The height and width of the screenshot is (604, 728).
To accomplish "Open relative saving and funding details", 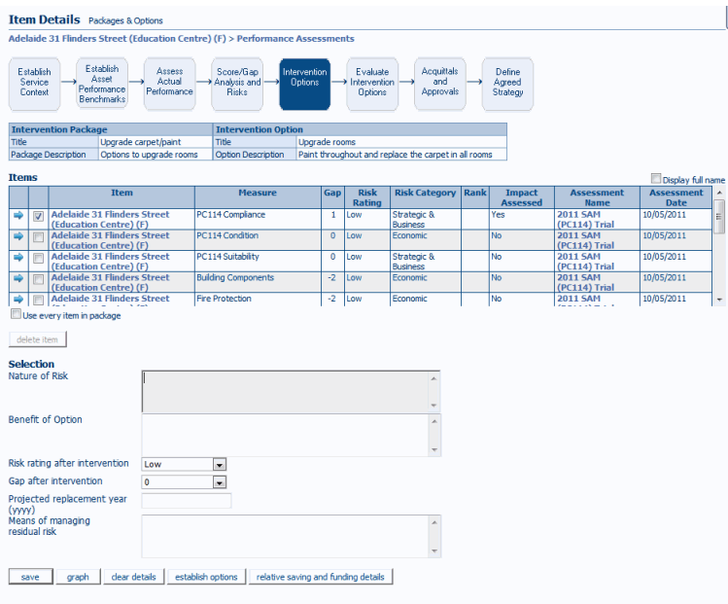I will click(x=321, y=577).
